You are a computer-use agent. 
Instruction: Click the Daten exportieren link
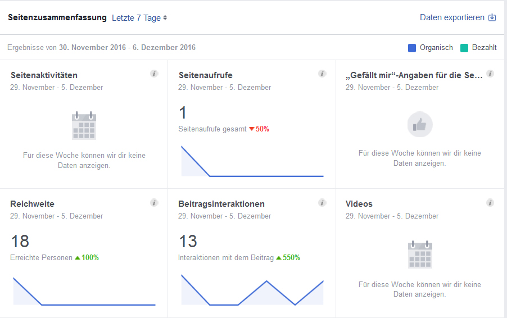tap(452, 17)
